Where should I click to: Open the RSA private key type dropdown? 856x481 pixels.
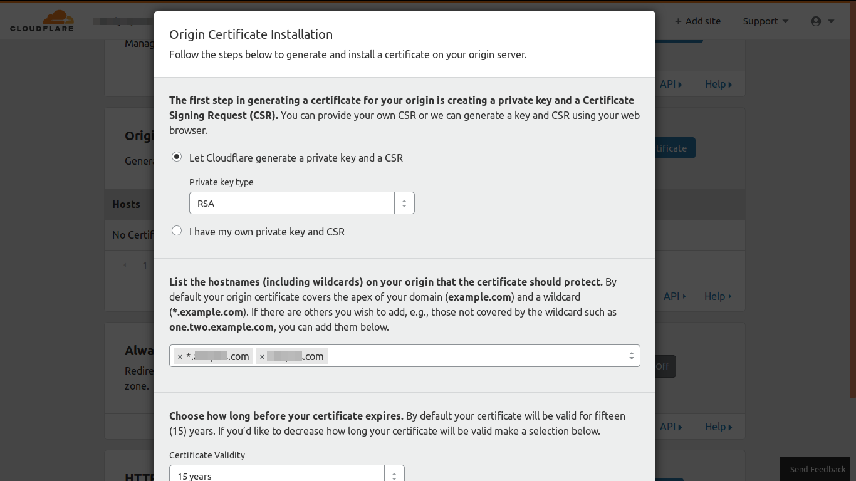[x=292, y=202]
